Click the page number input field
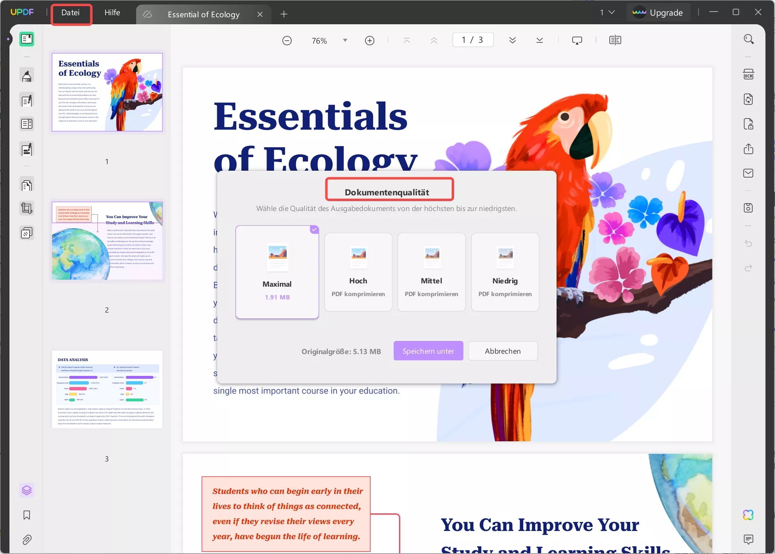Viewport: 775px width, 554px height. coord(473,40)
